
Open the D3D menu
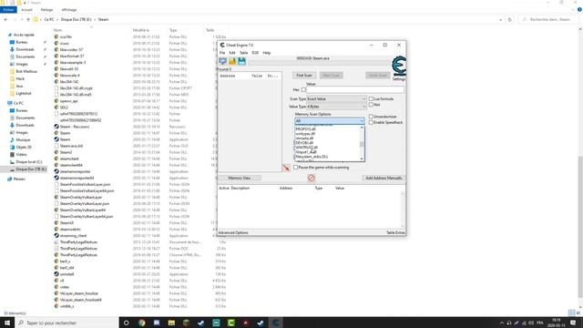tap(255, 53)
